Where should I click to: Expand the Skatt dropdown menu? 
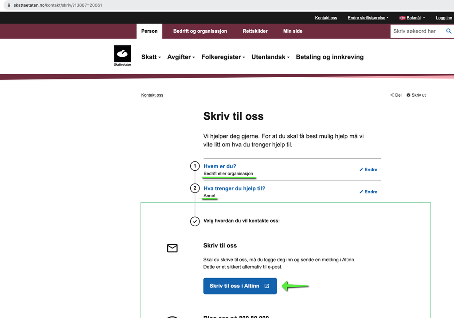(151, 57)
